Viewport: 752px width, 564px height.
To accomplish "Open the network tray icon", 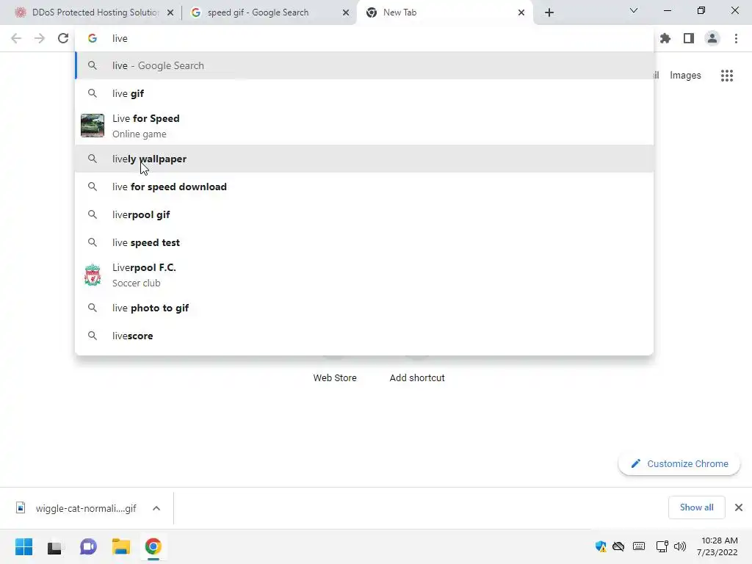I will click(662, 546).
